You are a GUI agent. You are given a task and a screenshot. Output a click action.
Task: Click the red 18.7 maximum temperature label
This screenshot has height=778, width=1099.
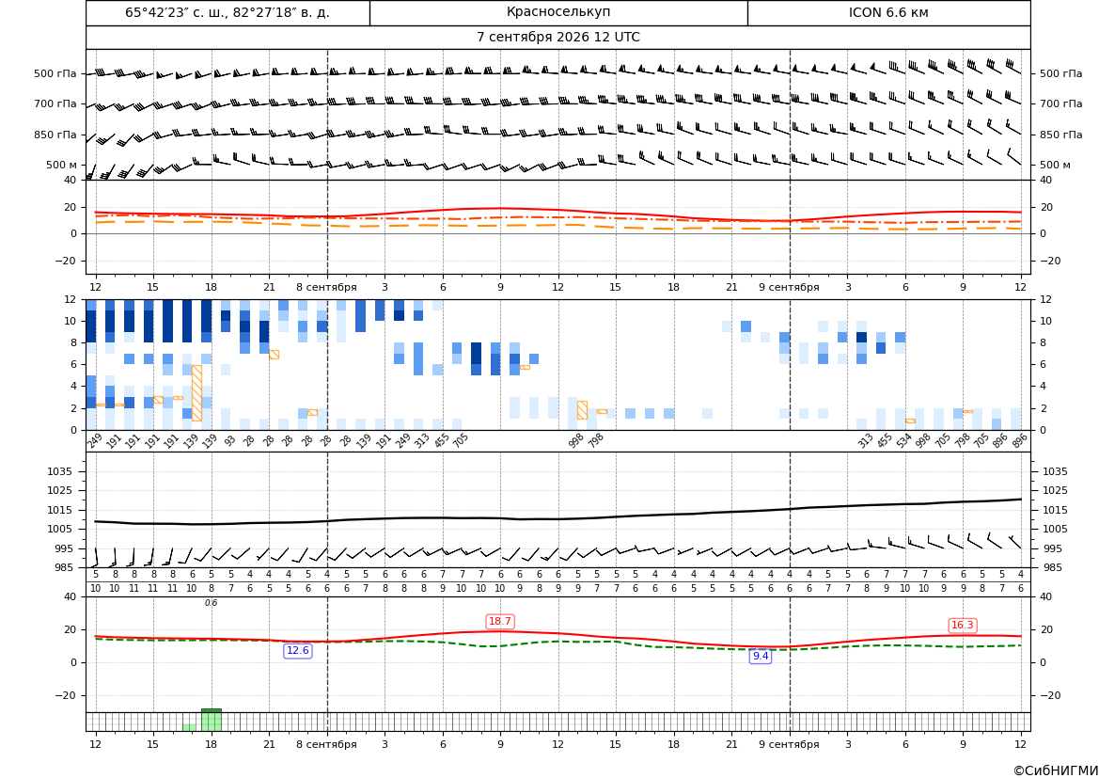click(500, 622)
